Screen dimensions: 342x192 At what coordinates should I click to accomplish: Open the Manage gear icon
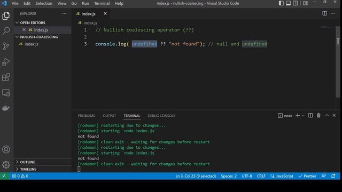click(x=6, y=165)
